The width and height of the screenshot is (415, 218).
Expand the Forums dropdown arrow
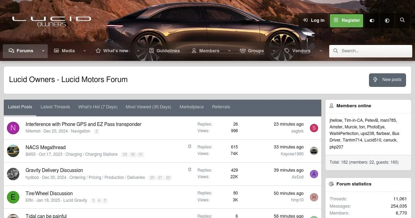43,51
